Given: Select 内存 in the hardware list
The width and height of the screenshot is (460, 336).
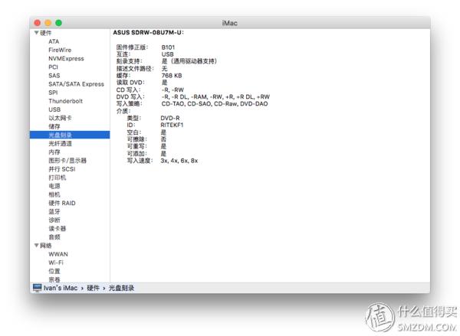Looking at the screenshot, I should pos(55,152).
